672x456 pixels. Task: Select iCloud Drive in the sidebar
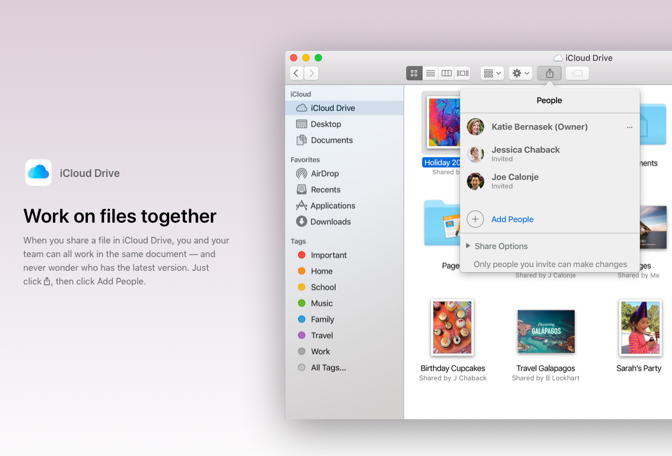coord(344,108)
